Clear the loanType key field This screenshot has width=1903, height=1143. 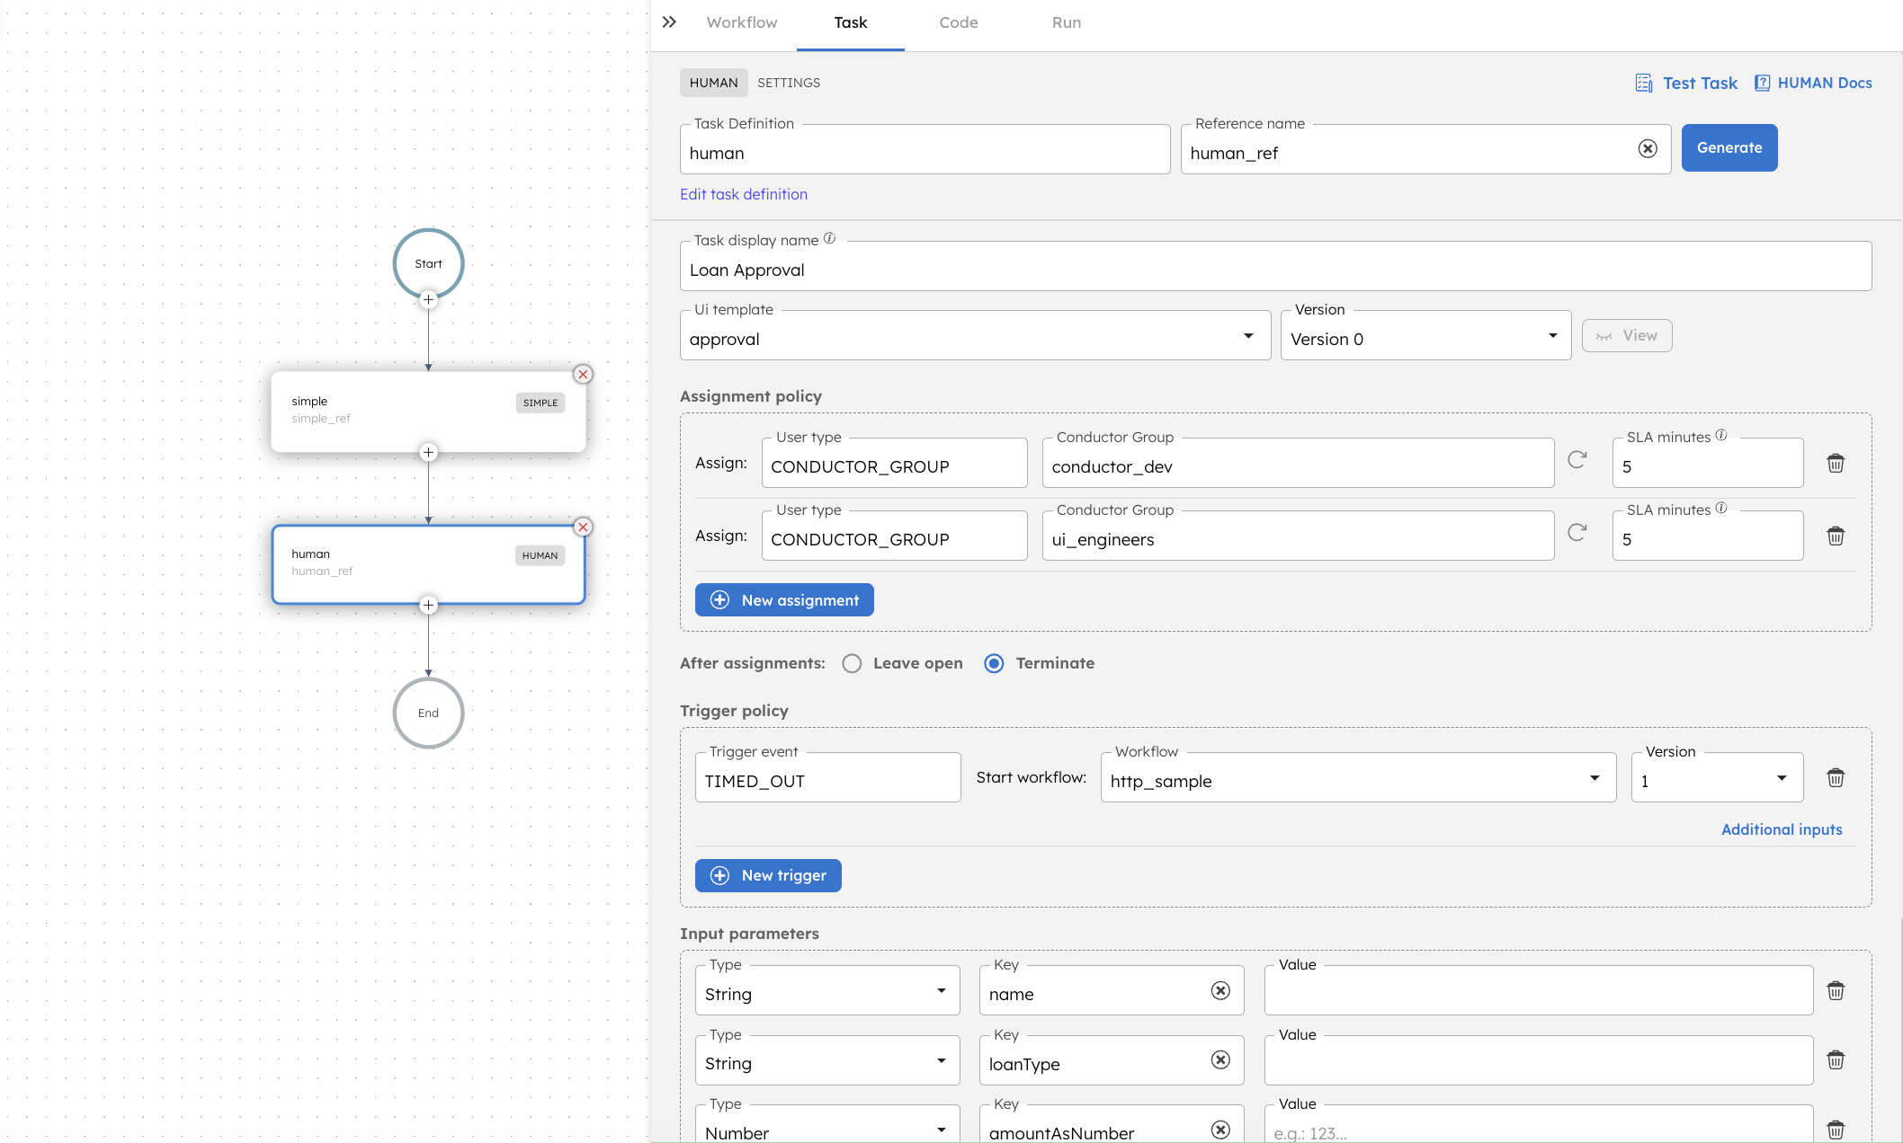click(1220, 1060)
